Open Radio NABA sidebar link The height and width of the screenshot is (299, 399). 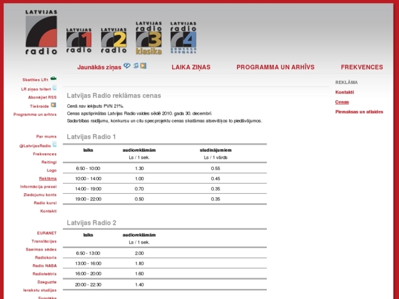pyautogui.click(x=44, y=266)
